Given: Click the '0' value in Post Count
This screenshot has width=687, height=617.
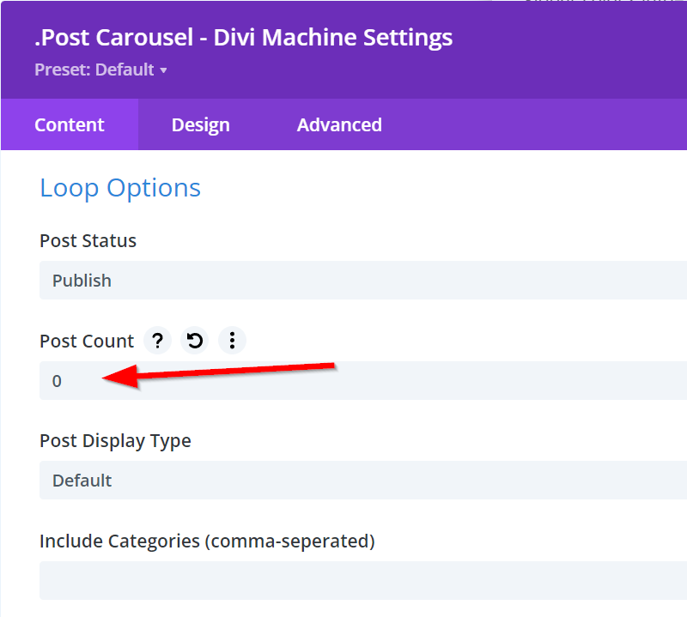Looking at the screenshot, I should coord(57,381).
